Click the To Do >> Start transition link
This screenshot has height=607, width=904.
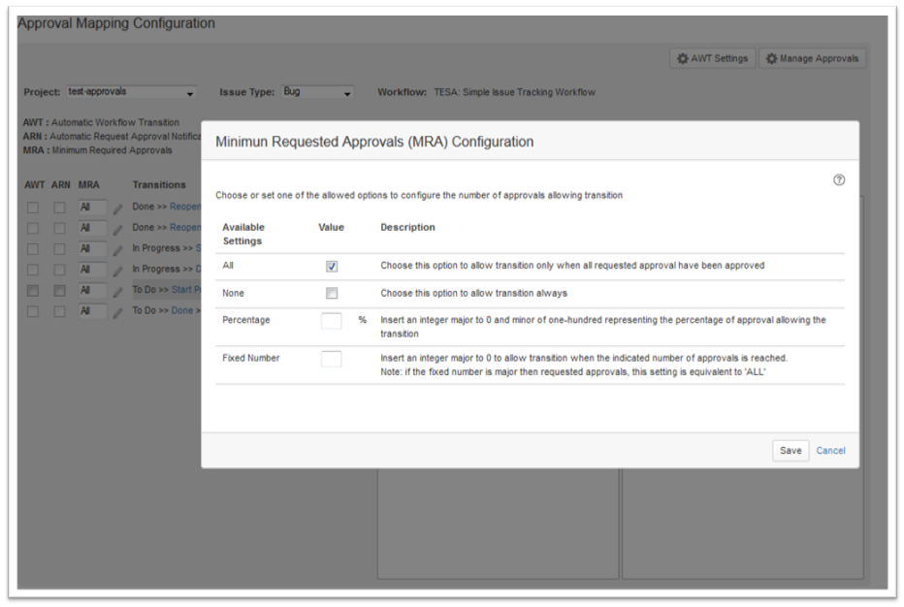(x=185, y=290)
